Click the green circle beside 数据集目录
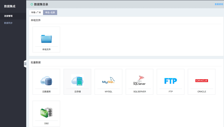Image resolution: width=224 pixels, height=127 pixels. point(32,4)
